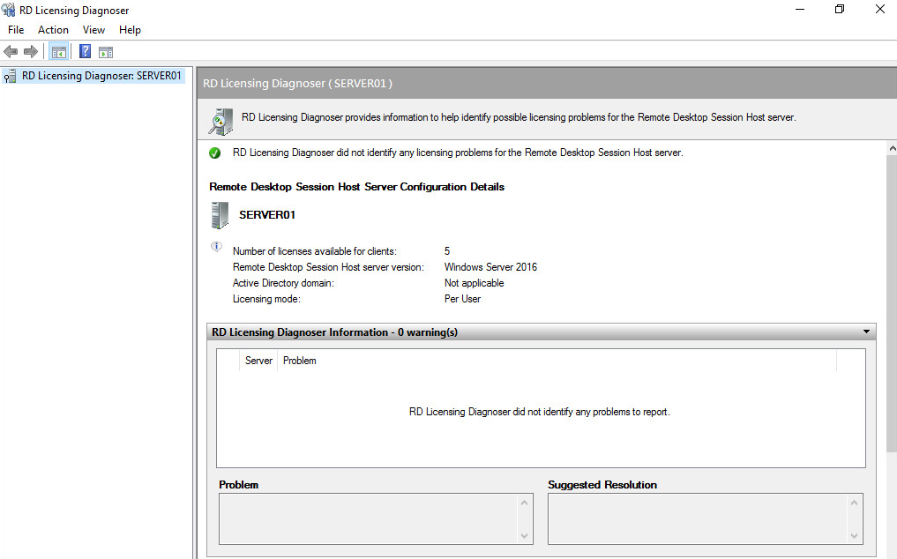Click the information icon beside license count
Screen dimensions: 897x559
(x=216, y=247)
